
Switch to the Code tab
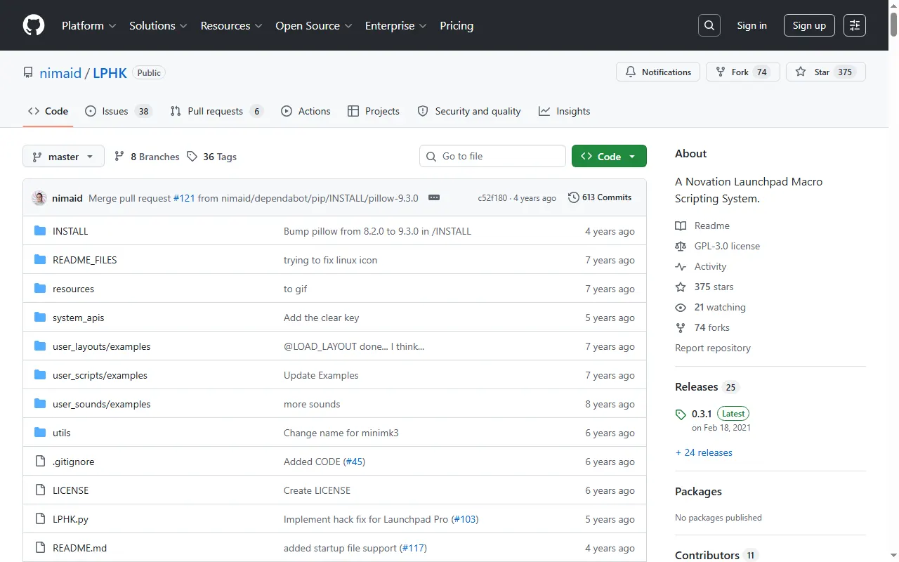pyautogui.click(x=48, y=111)
